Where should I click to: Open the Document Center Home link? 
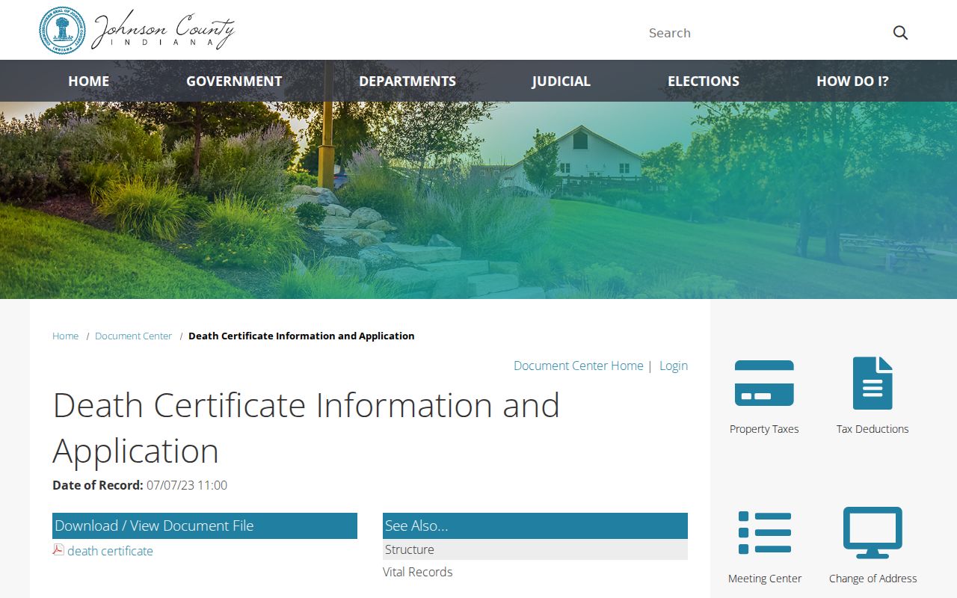coord(579,366)
